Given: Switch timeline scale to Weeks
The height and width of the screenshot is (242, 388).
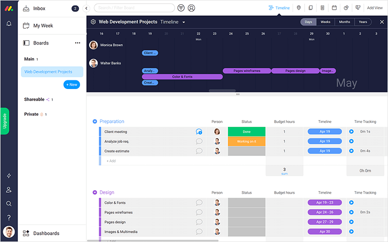Looking at the screenshot, I should 325,22.
